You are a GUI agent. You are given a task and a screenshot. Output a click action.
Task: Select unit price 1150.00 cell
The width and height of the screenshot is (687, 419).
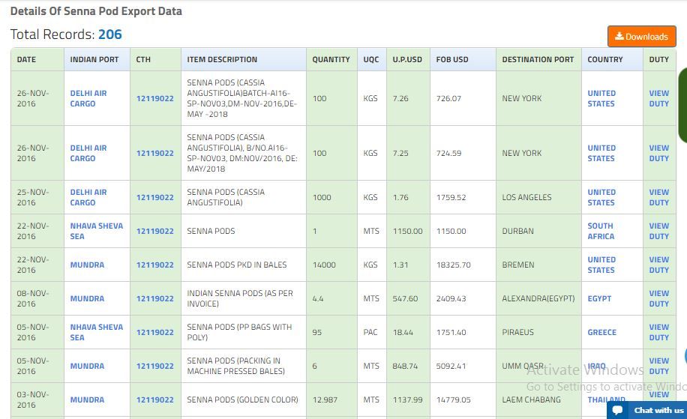(x=407, y=231)
